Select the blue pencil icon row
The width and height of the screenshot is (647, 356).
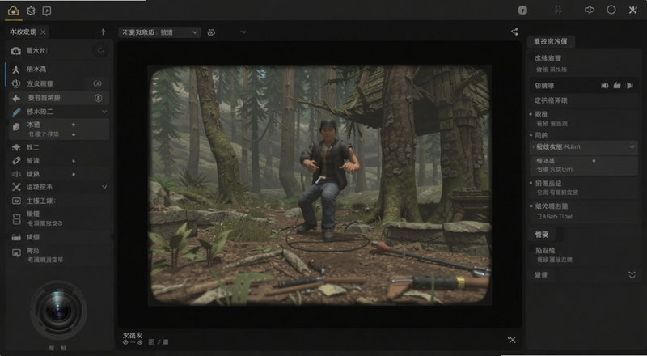click(x=59, y=112)
